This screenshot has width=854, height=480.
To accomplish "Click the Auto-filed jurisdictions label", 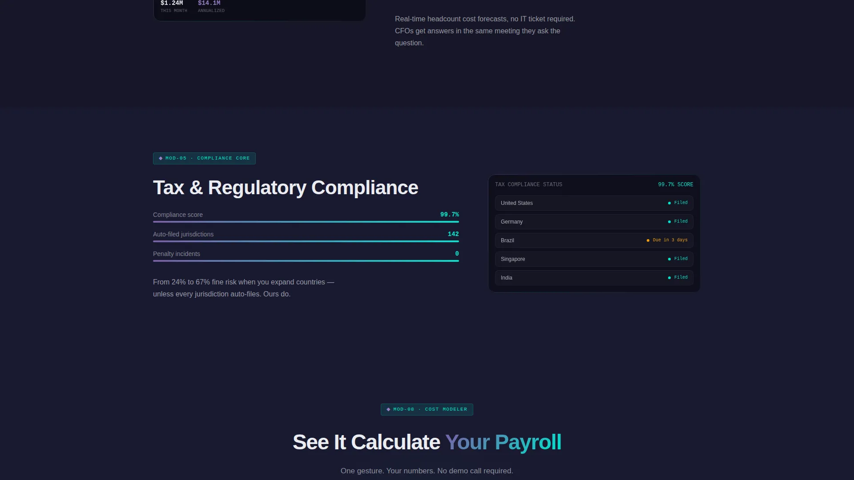I will tap(183, 234).
